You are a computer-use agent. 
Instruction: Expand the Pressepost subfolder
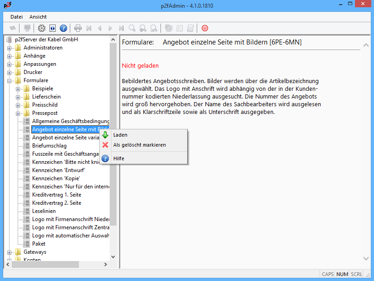pos(18,113)
